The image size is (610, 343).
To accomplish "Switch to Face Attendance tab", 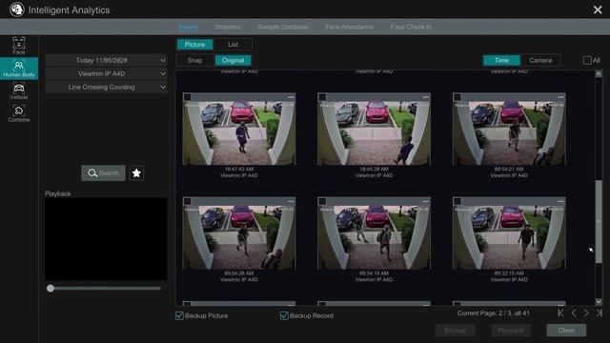I will click(350, 27).
